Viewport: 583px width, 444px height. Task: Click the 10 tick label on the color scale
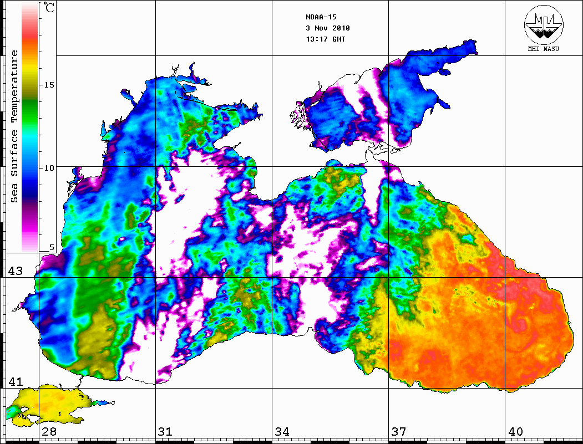tap(49, 168)
